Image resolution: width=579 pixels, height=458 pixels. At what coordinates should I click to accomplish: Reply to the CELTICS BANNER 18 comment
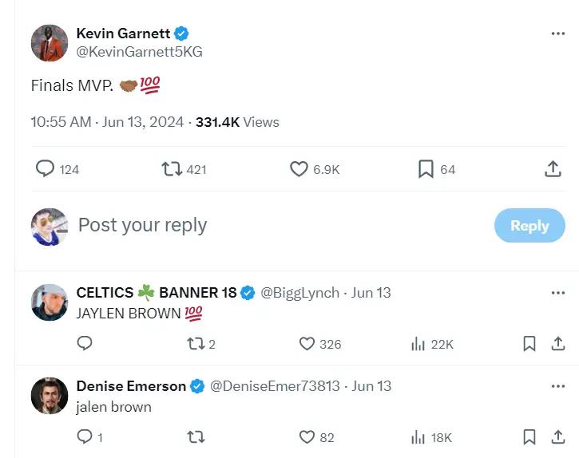[x=85, y=344]
